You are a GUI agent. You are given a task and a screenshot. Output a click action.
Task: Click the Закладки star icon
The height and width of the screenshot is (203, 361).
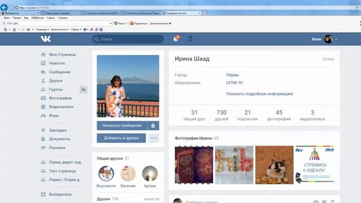point(43,130)
